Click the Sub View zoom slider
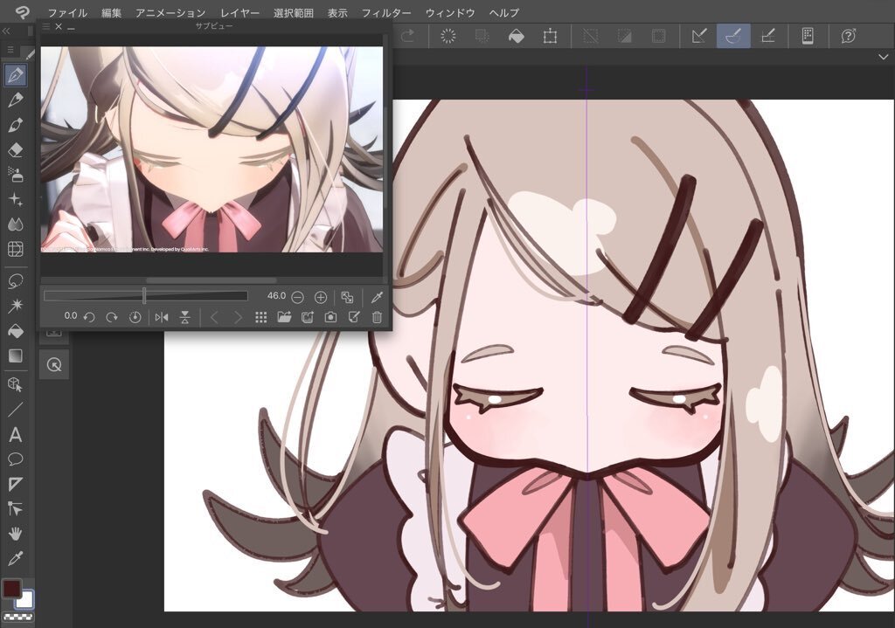Screen dimensions: 895x628 point(145,297)
